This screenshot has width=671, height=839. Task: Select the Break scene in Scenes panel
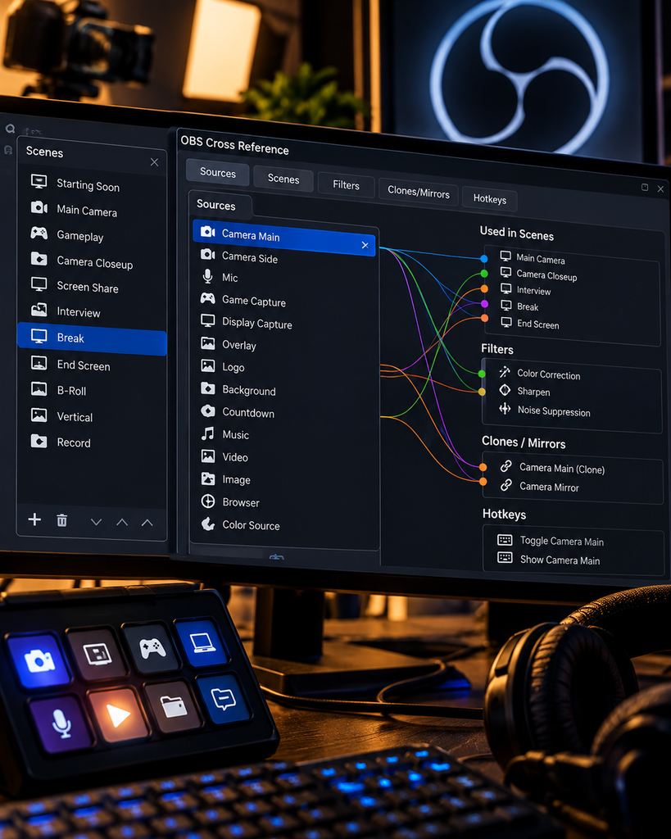[92, 338]
